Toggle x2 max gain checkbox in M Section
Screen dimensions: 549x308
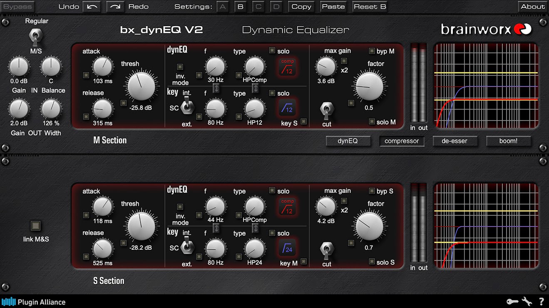pos(344,61)
